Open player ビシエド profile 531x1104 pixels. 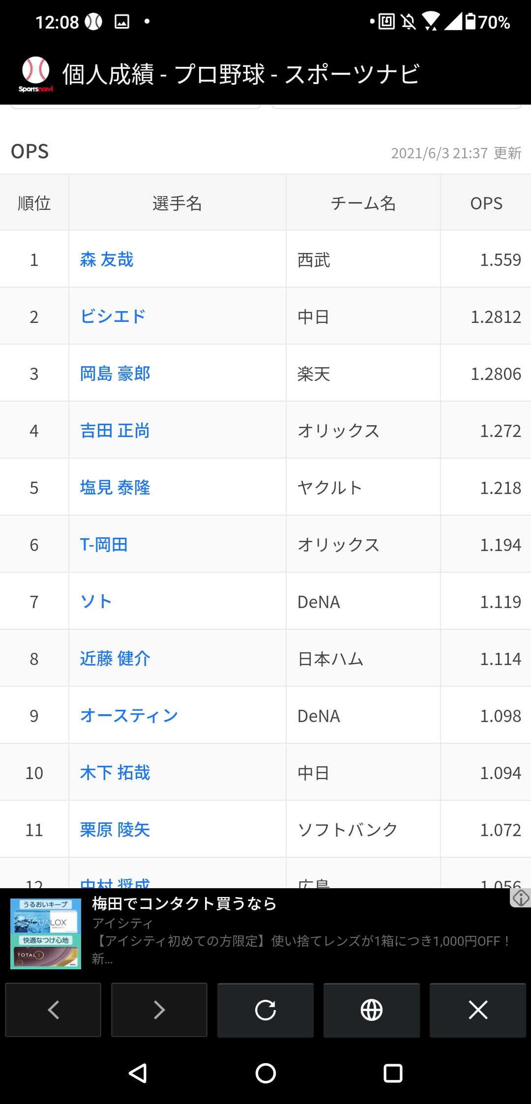point(113,317)
